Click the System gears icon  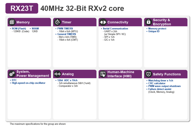(x=12, y=74)
